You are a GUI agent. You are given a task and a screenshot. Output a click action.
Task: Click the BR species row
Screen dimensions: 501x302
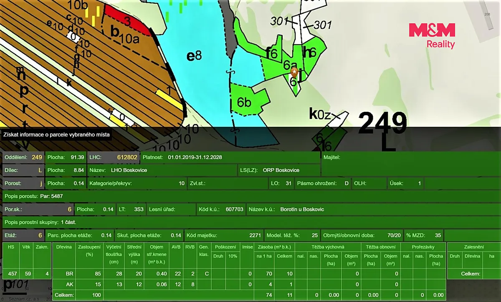(249, 274)
